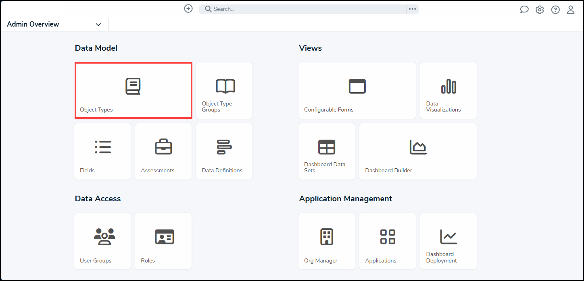The image size is (584, 281).
Task: Click the Fields label
Action: point(87,170)
